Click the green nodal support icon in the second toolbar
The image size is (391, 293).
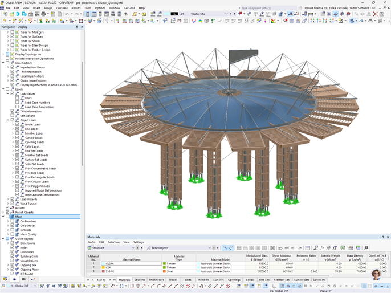click(x=40, y=21)
